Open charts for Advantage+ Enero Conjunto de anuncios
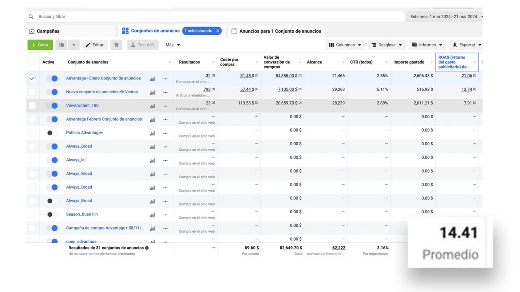 click(152, 79)
